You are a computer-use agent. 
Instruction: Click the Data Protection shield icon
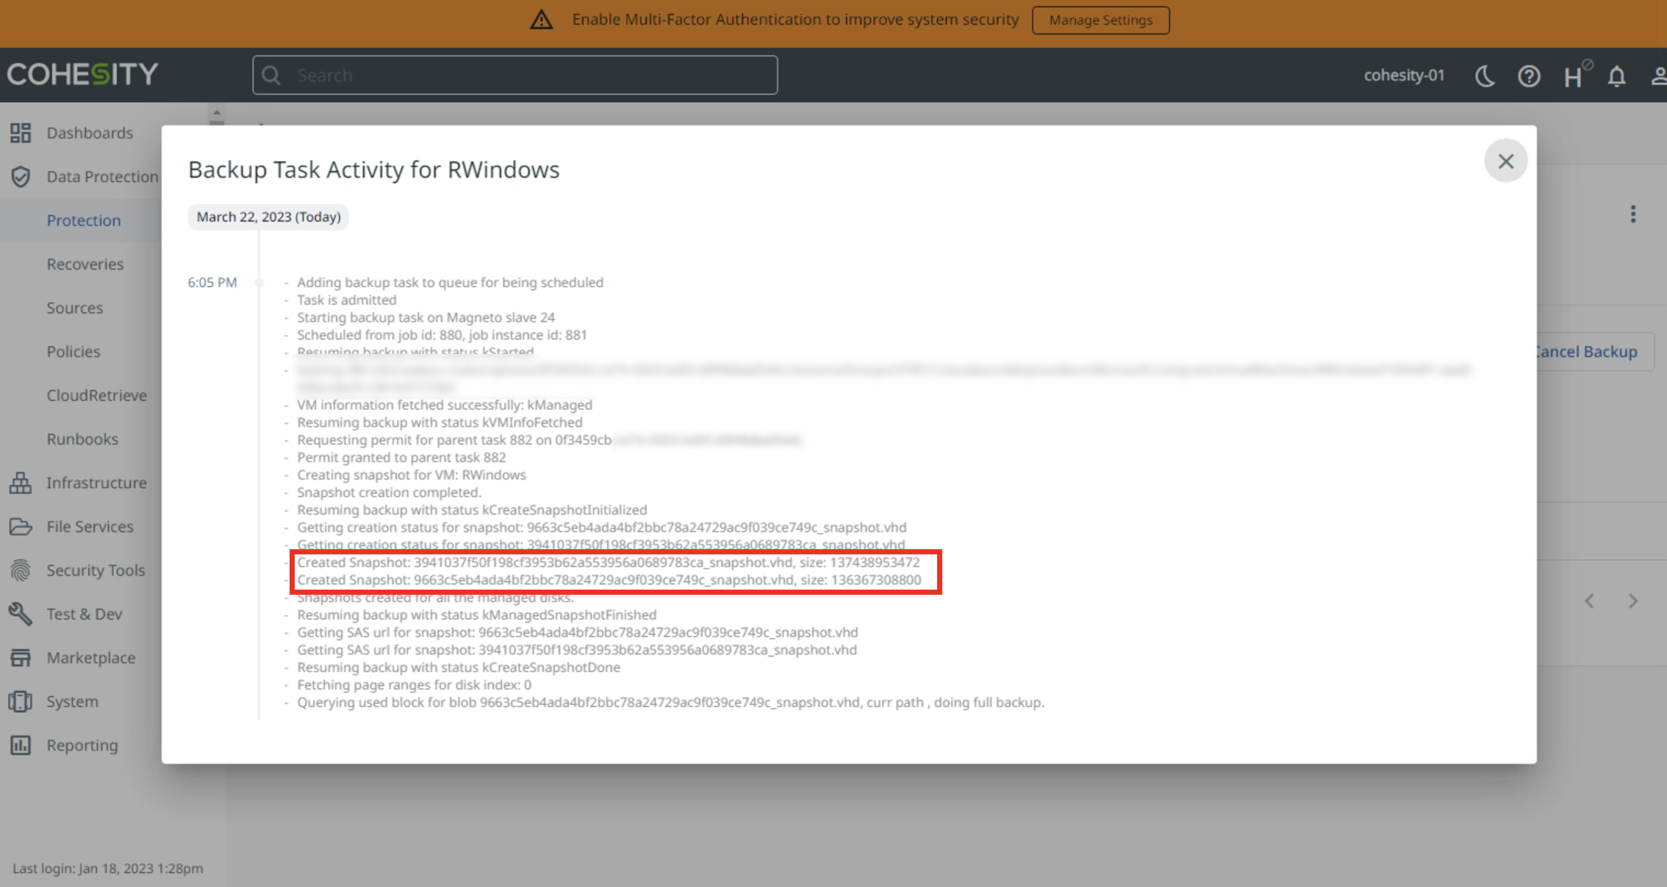coord(21,176)
